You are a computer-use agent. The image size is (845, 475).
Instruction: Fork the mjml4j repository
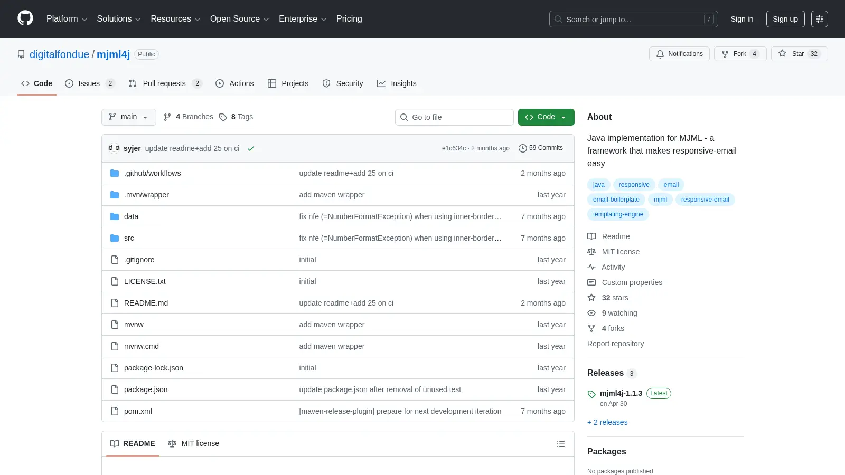[740, 54]
